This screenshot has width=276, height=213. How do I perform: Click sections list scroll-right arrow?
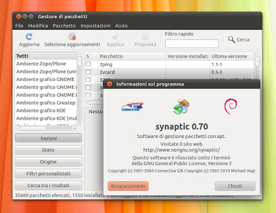(x=74, y=129)
